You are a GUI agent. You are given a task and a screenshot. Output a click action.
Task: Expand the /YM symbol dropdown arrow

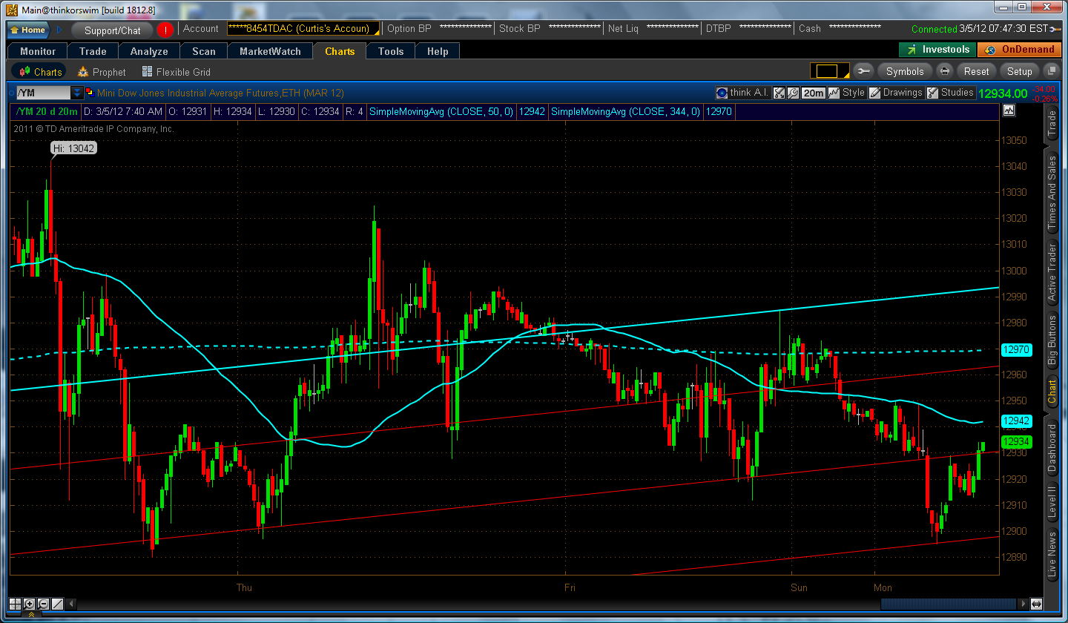tap(77, 93)
